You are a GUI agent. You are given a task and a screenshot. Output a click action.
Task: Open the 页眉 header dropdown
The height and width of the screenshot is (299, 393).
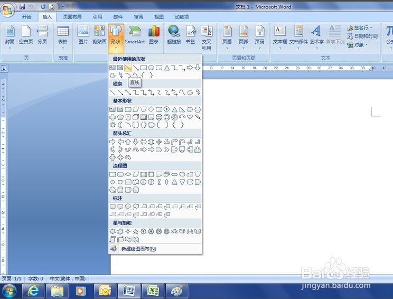pyautogui.click(x=227, y=38)
